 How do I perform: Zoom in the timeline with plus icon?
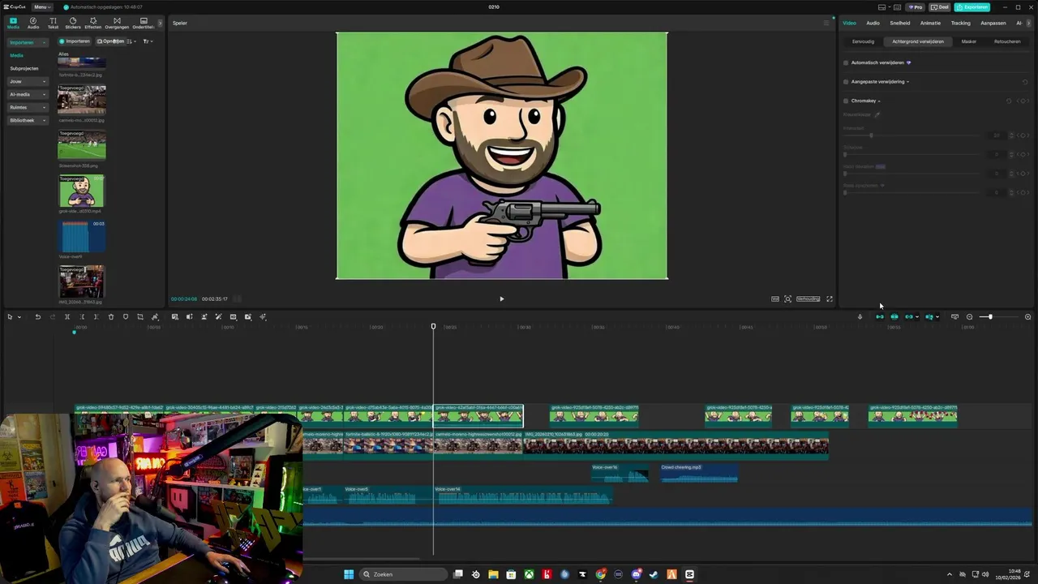tap(1028, 316)
